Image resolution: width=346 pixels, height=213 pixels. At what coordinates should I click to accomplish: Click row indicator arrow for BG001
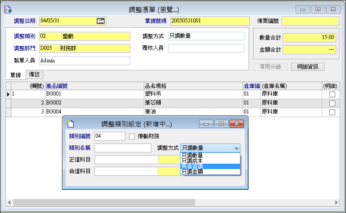pyautogui.click(x=8, y=94)
